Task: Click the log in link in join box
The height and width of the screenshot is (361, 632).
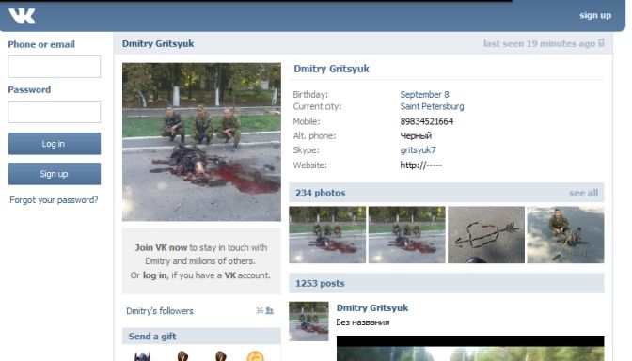Action: (154, 275)
